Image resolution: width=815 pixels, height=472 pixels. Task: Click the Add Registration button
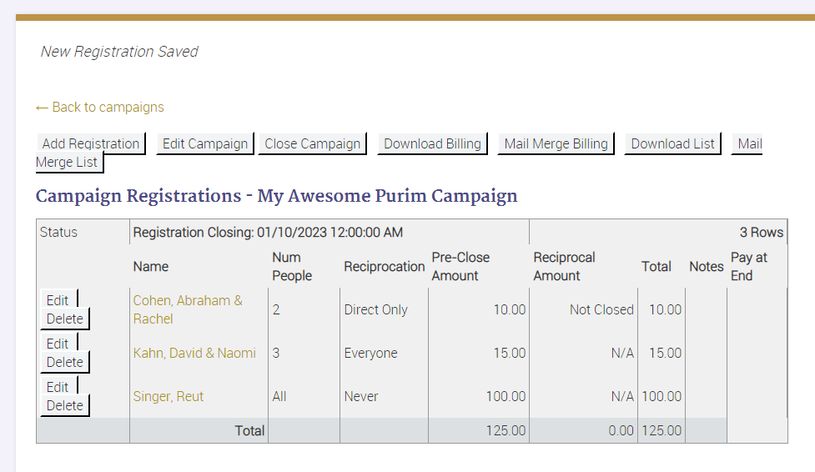pos(91,143)
